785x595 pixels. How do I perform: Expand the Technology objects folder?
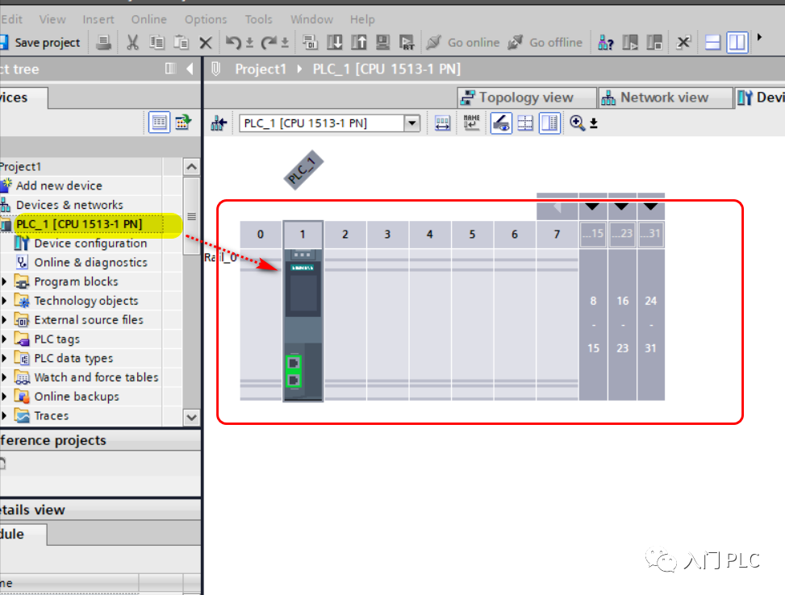coord(5,301)
